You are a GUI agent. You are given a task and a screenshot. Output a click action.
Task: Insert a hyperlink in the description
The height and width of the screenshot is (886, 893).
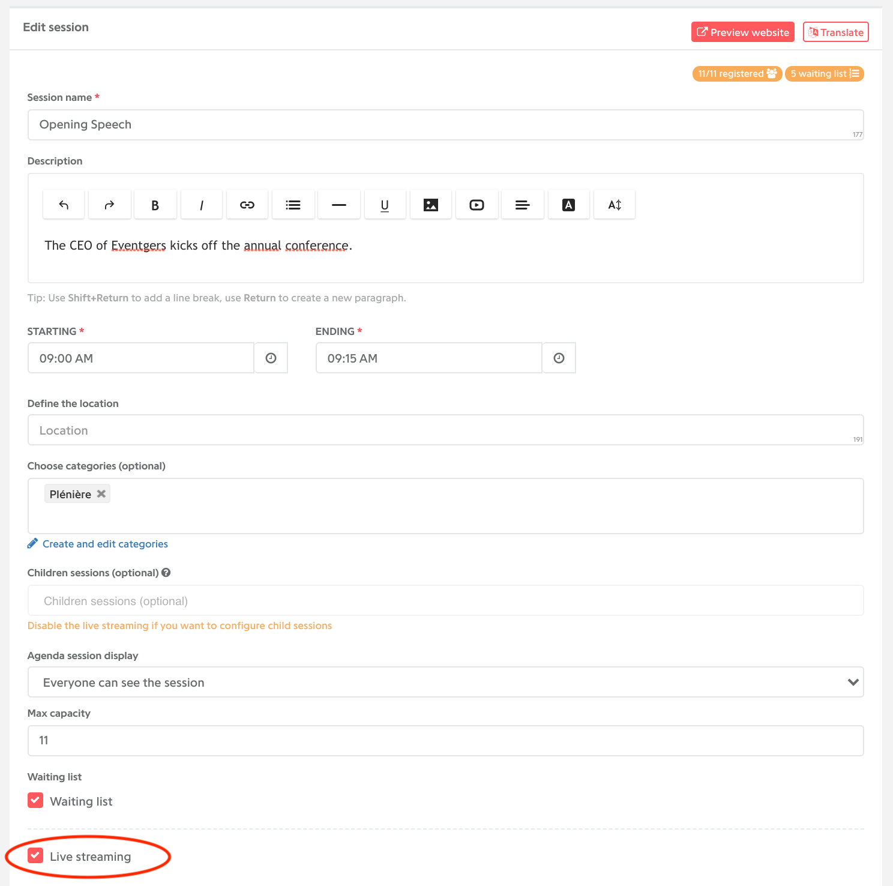247,205
